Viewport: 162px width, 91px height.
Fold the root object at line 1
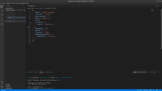pyautogui.click(x=32, y=10)
